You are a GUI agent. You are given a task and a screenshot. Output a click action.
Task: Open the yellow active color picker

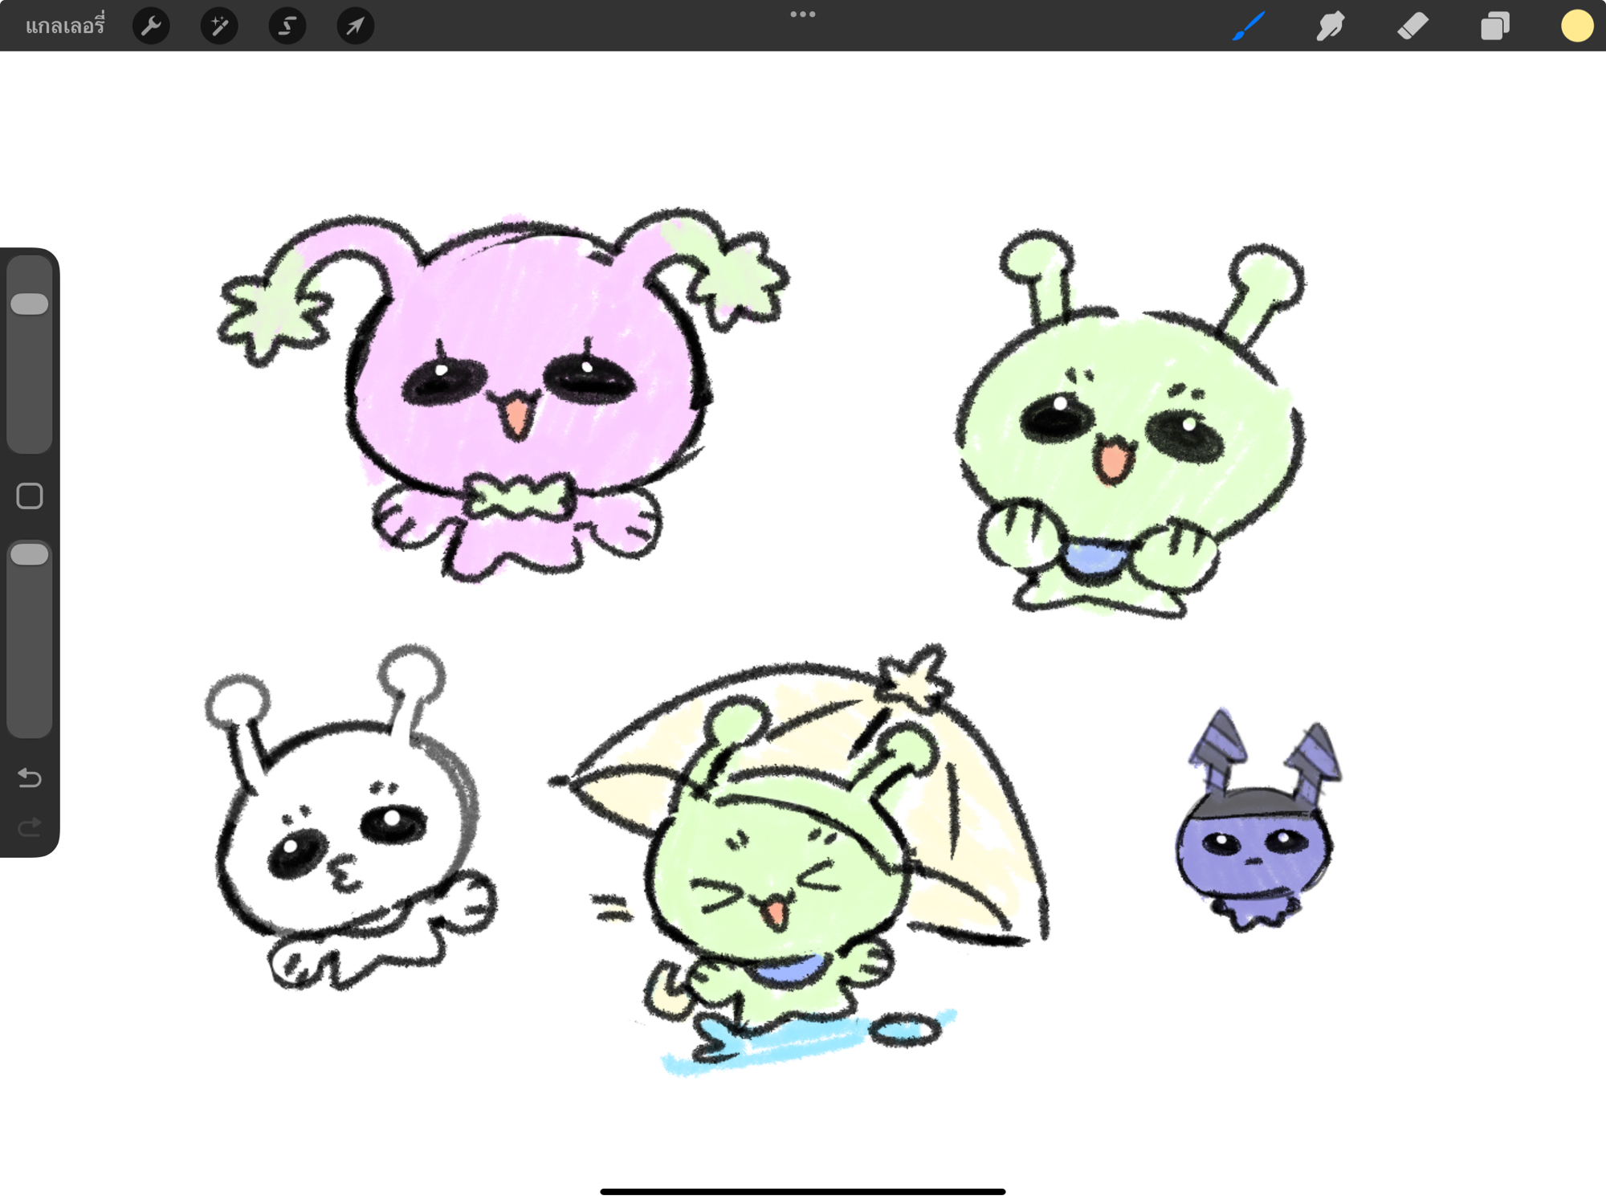pos(1576,27)
